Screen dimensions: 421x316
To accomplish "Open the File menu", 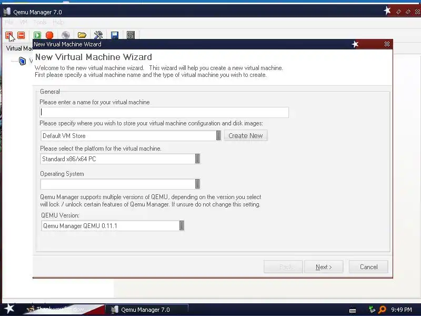I will click(x=9, y=22).
